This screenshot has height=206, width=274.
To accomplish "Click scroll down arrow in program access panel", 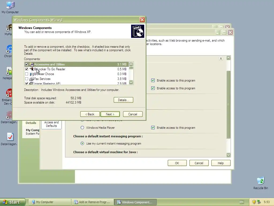I will [x=229, y=155].
